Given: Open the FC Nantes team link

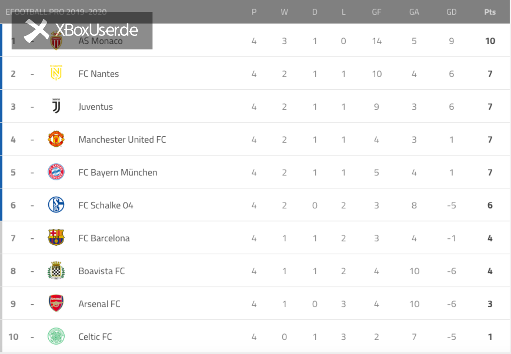Looking at the screenshot, I should pos(99,74).
